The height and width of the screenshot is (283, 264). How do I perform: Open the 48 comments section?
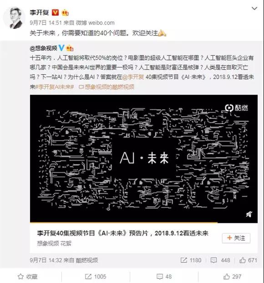click(164, 277)
